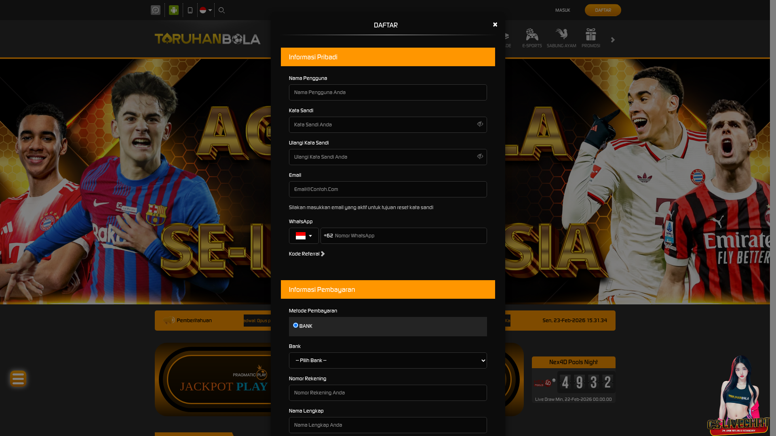Click the Informasi Pembayaran section header
Screen dimensions: 776x436
click(x=388, y=289)
